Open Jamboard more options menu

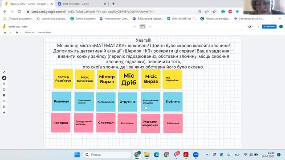258,27
